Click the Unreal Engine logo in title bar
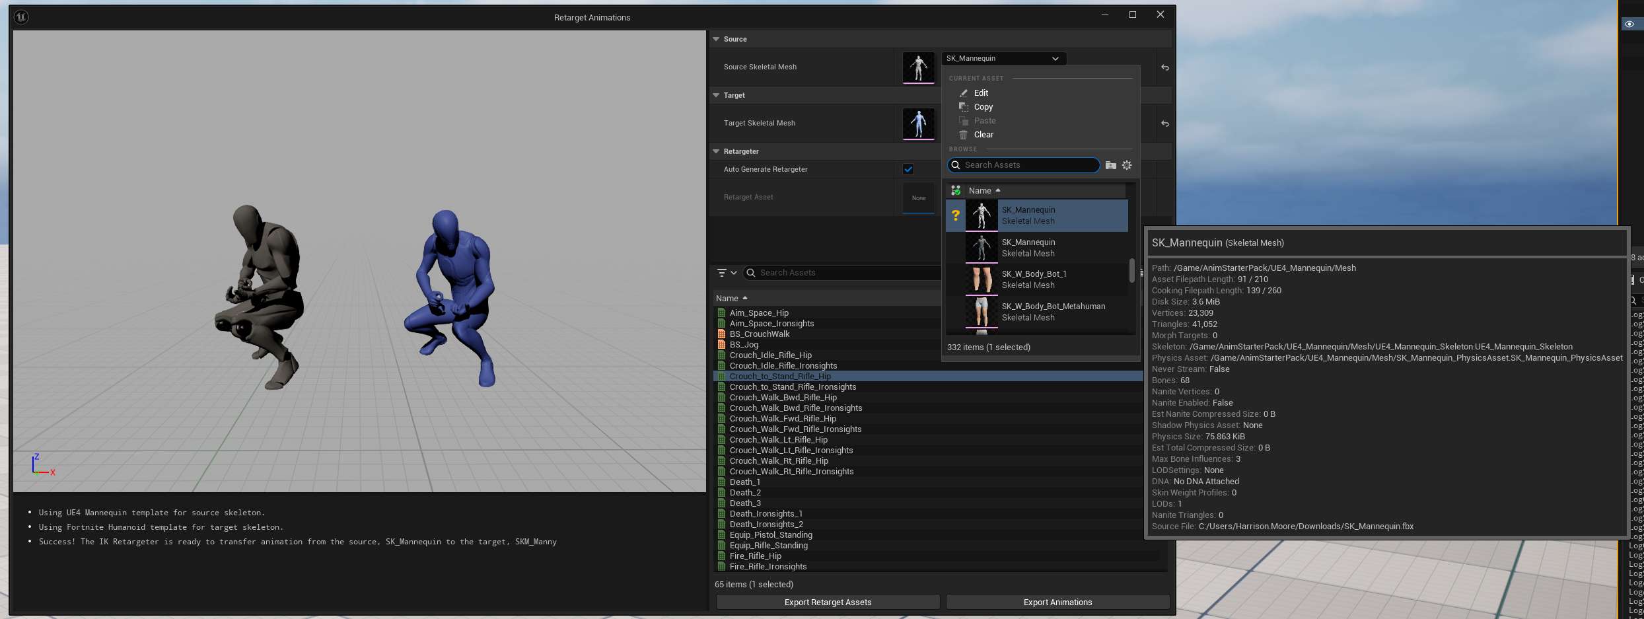 pos(21,17)
